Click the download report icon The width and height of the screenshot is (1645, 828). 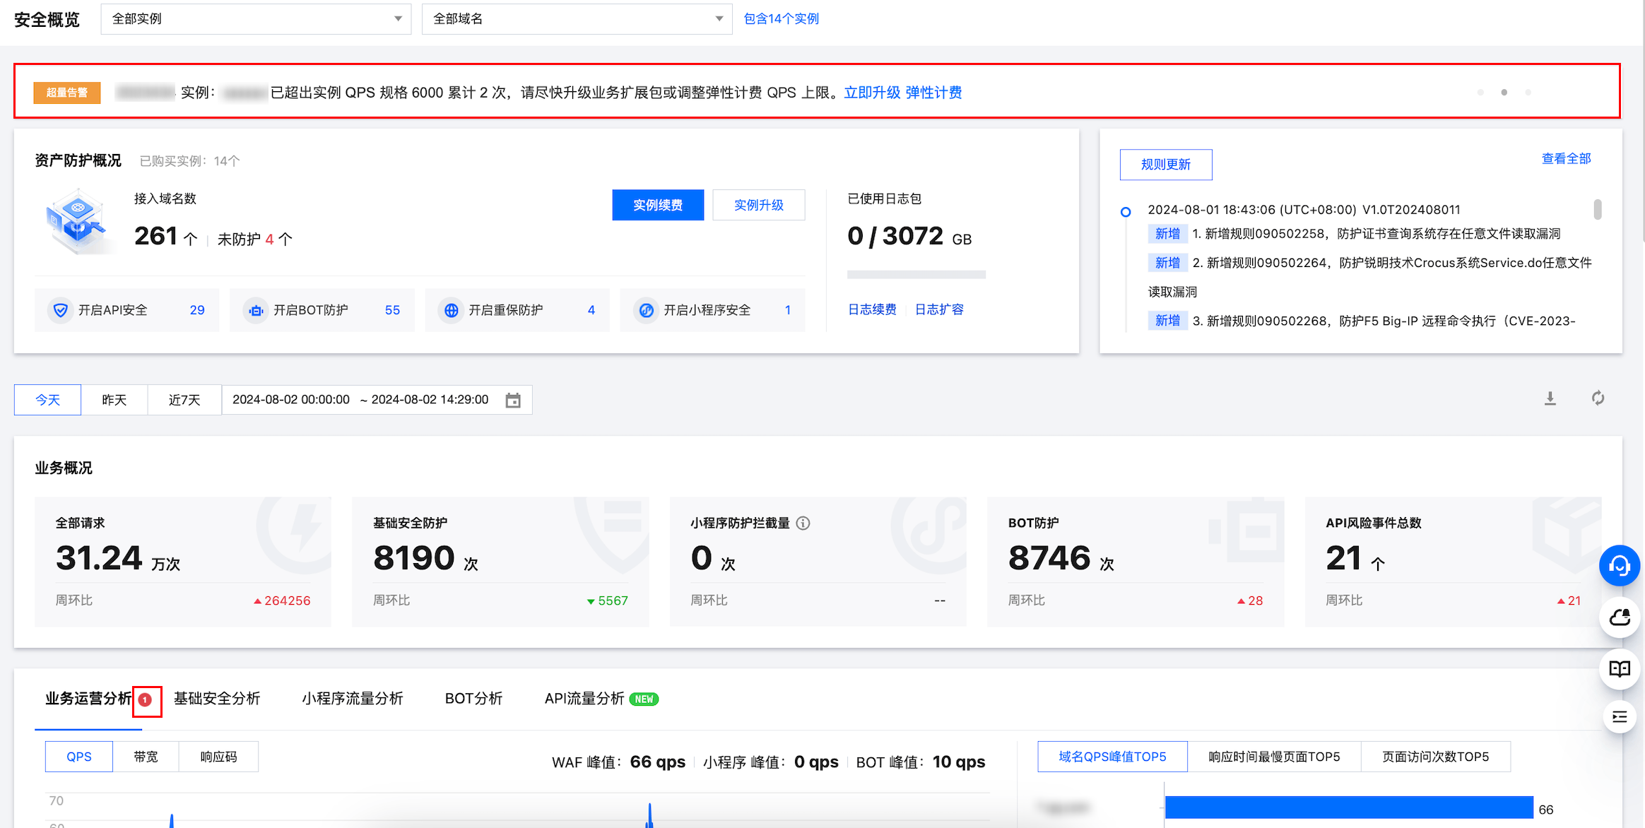[x=1550, y=398]
